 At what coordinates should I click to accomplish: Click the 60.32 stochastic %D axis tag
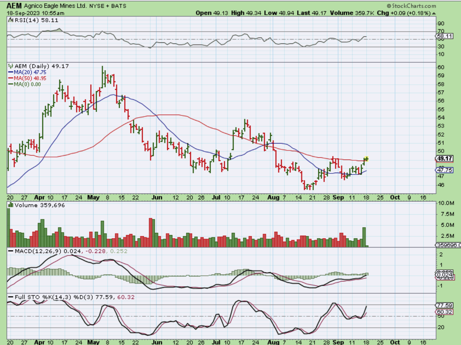click(x=444, y=312)
